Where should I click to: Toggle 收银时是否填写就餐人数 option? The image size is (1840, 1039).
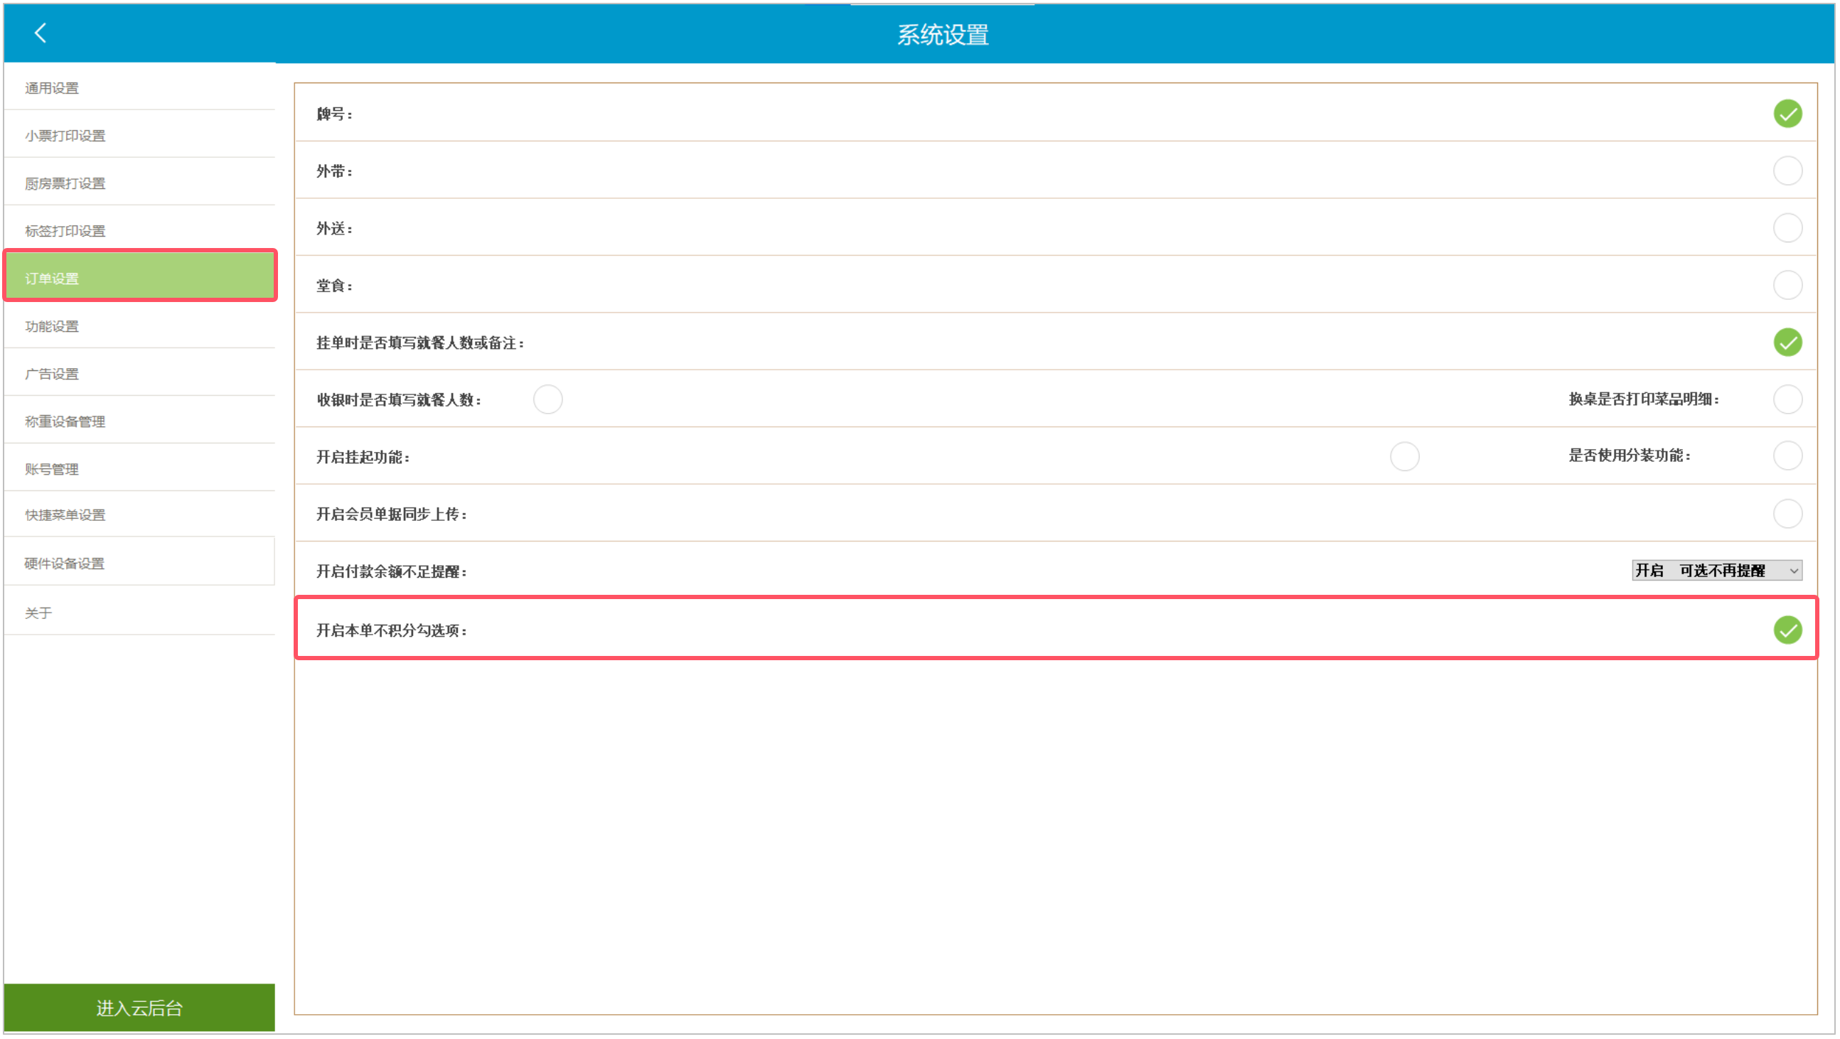click(x=547, y=399)
